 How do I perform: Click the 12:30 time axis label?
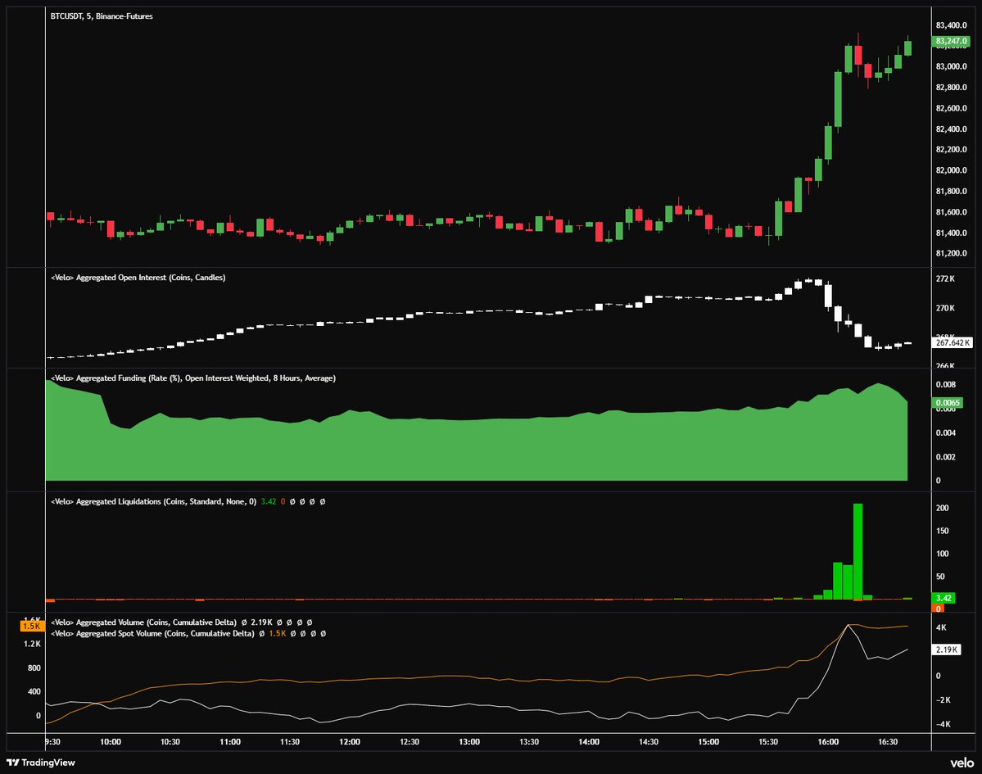tap(410, 742)
